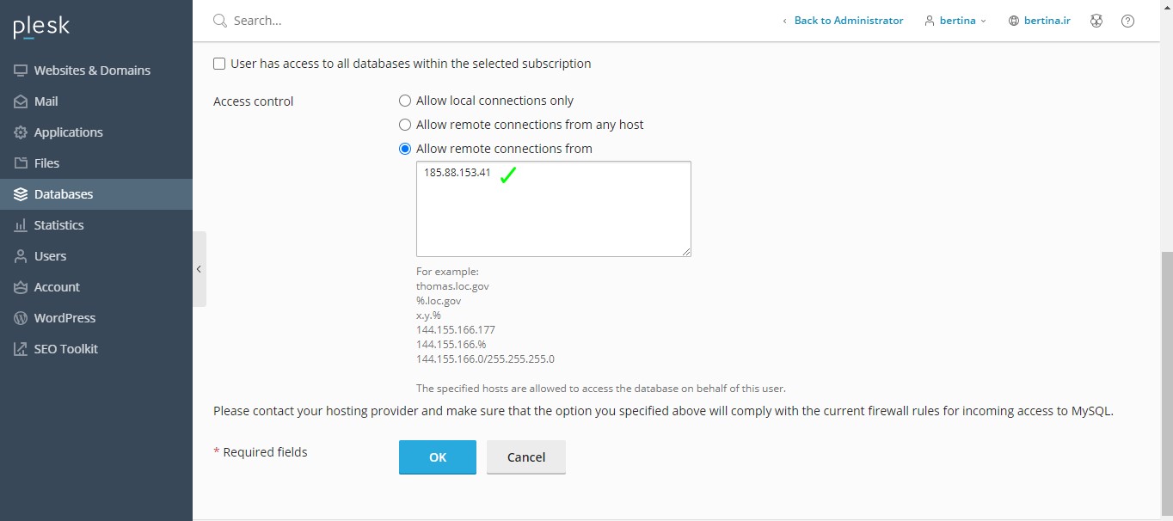Select Allow remote connections from any host

(405, 125)
